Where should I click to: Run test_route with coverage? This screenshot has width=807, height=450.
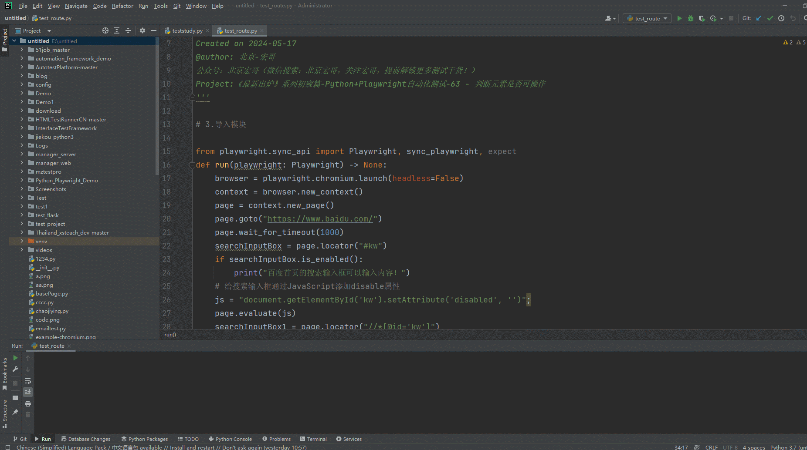[x=702, y=18]
